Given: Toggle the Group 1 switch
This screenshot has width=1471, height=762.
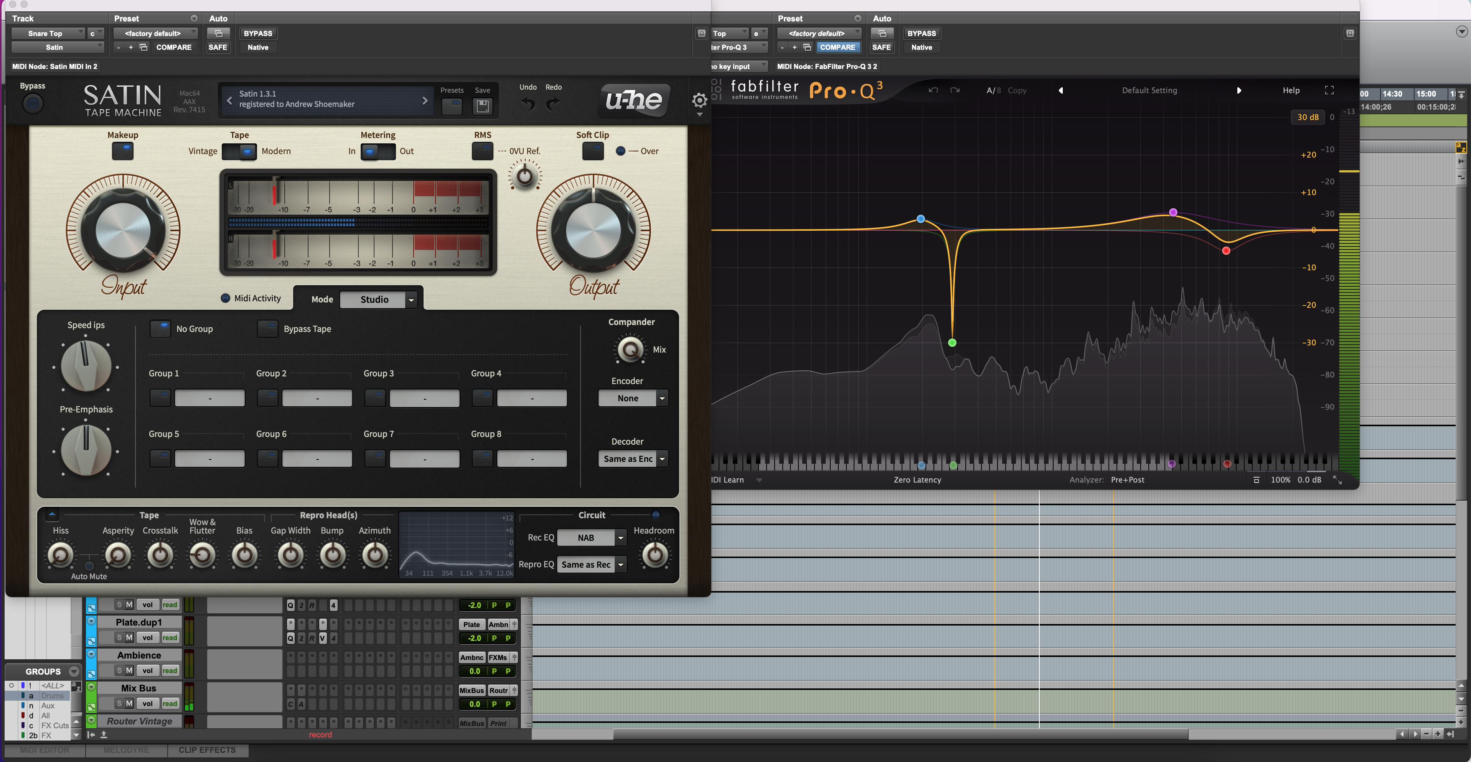Looking at the screenshot, I should coord(160,397).
